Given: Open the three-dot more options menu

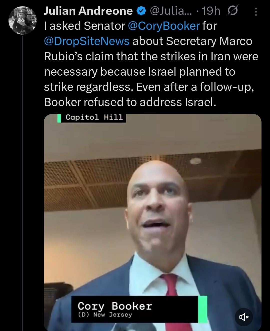Looking at the screenshot, I should [x=256, y=12].
